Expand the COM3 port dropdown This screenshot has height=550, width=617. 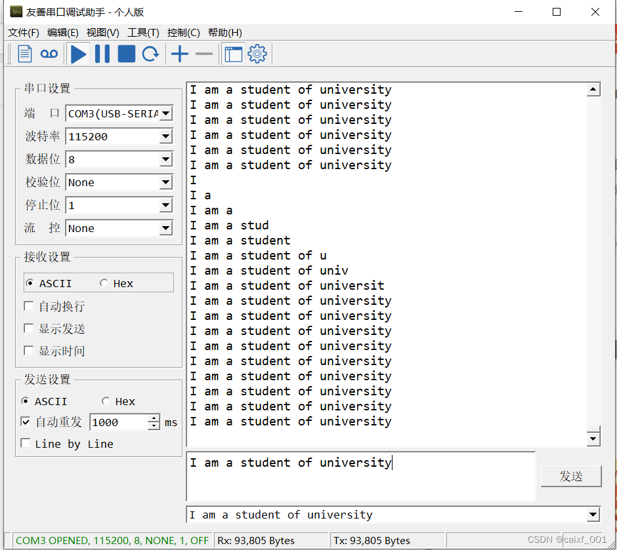tap(166, 113)
